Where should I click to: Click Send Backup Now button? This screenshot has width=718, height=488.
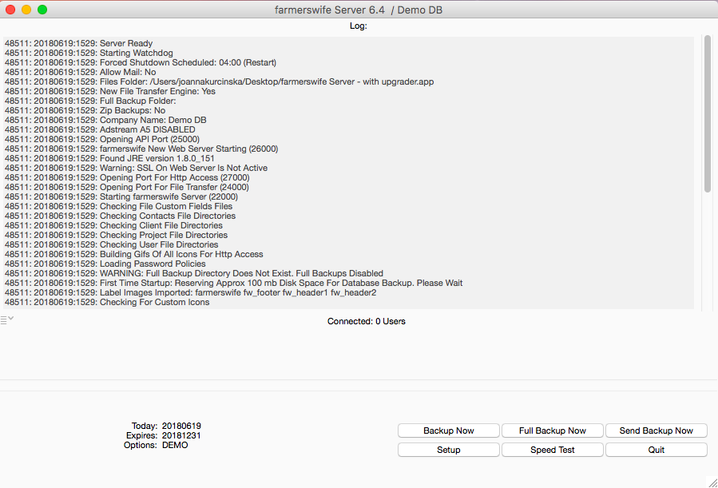click(x=657, y=430)
